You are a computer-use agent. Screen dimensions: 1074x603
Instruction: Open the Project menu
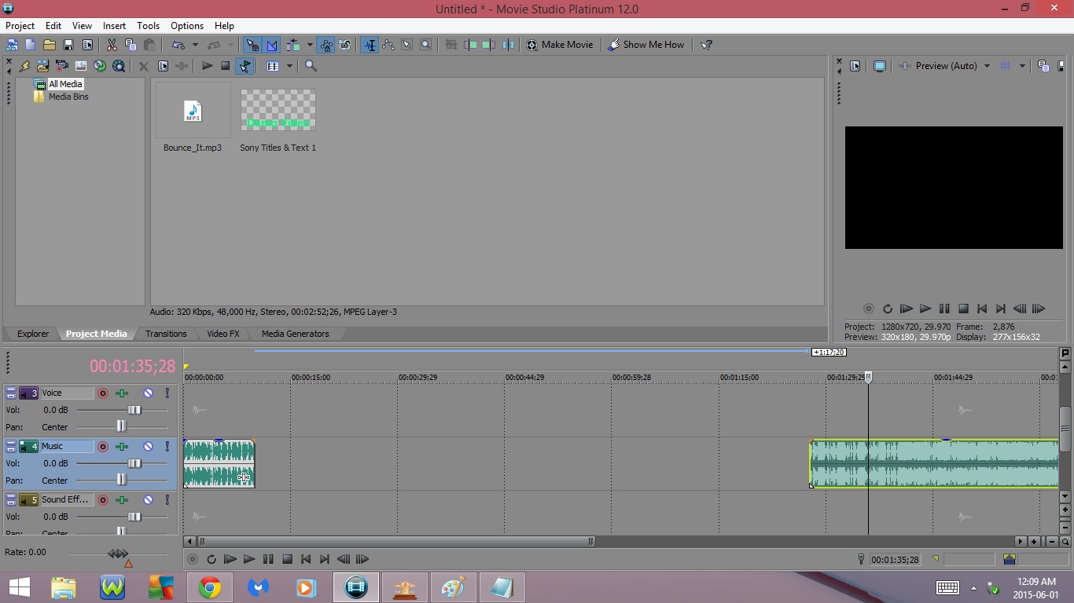20,26
